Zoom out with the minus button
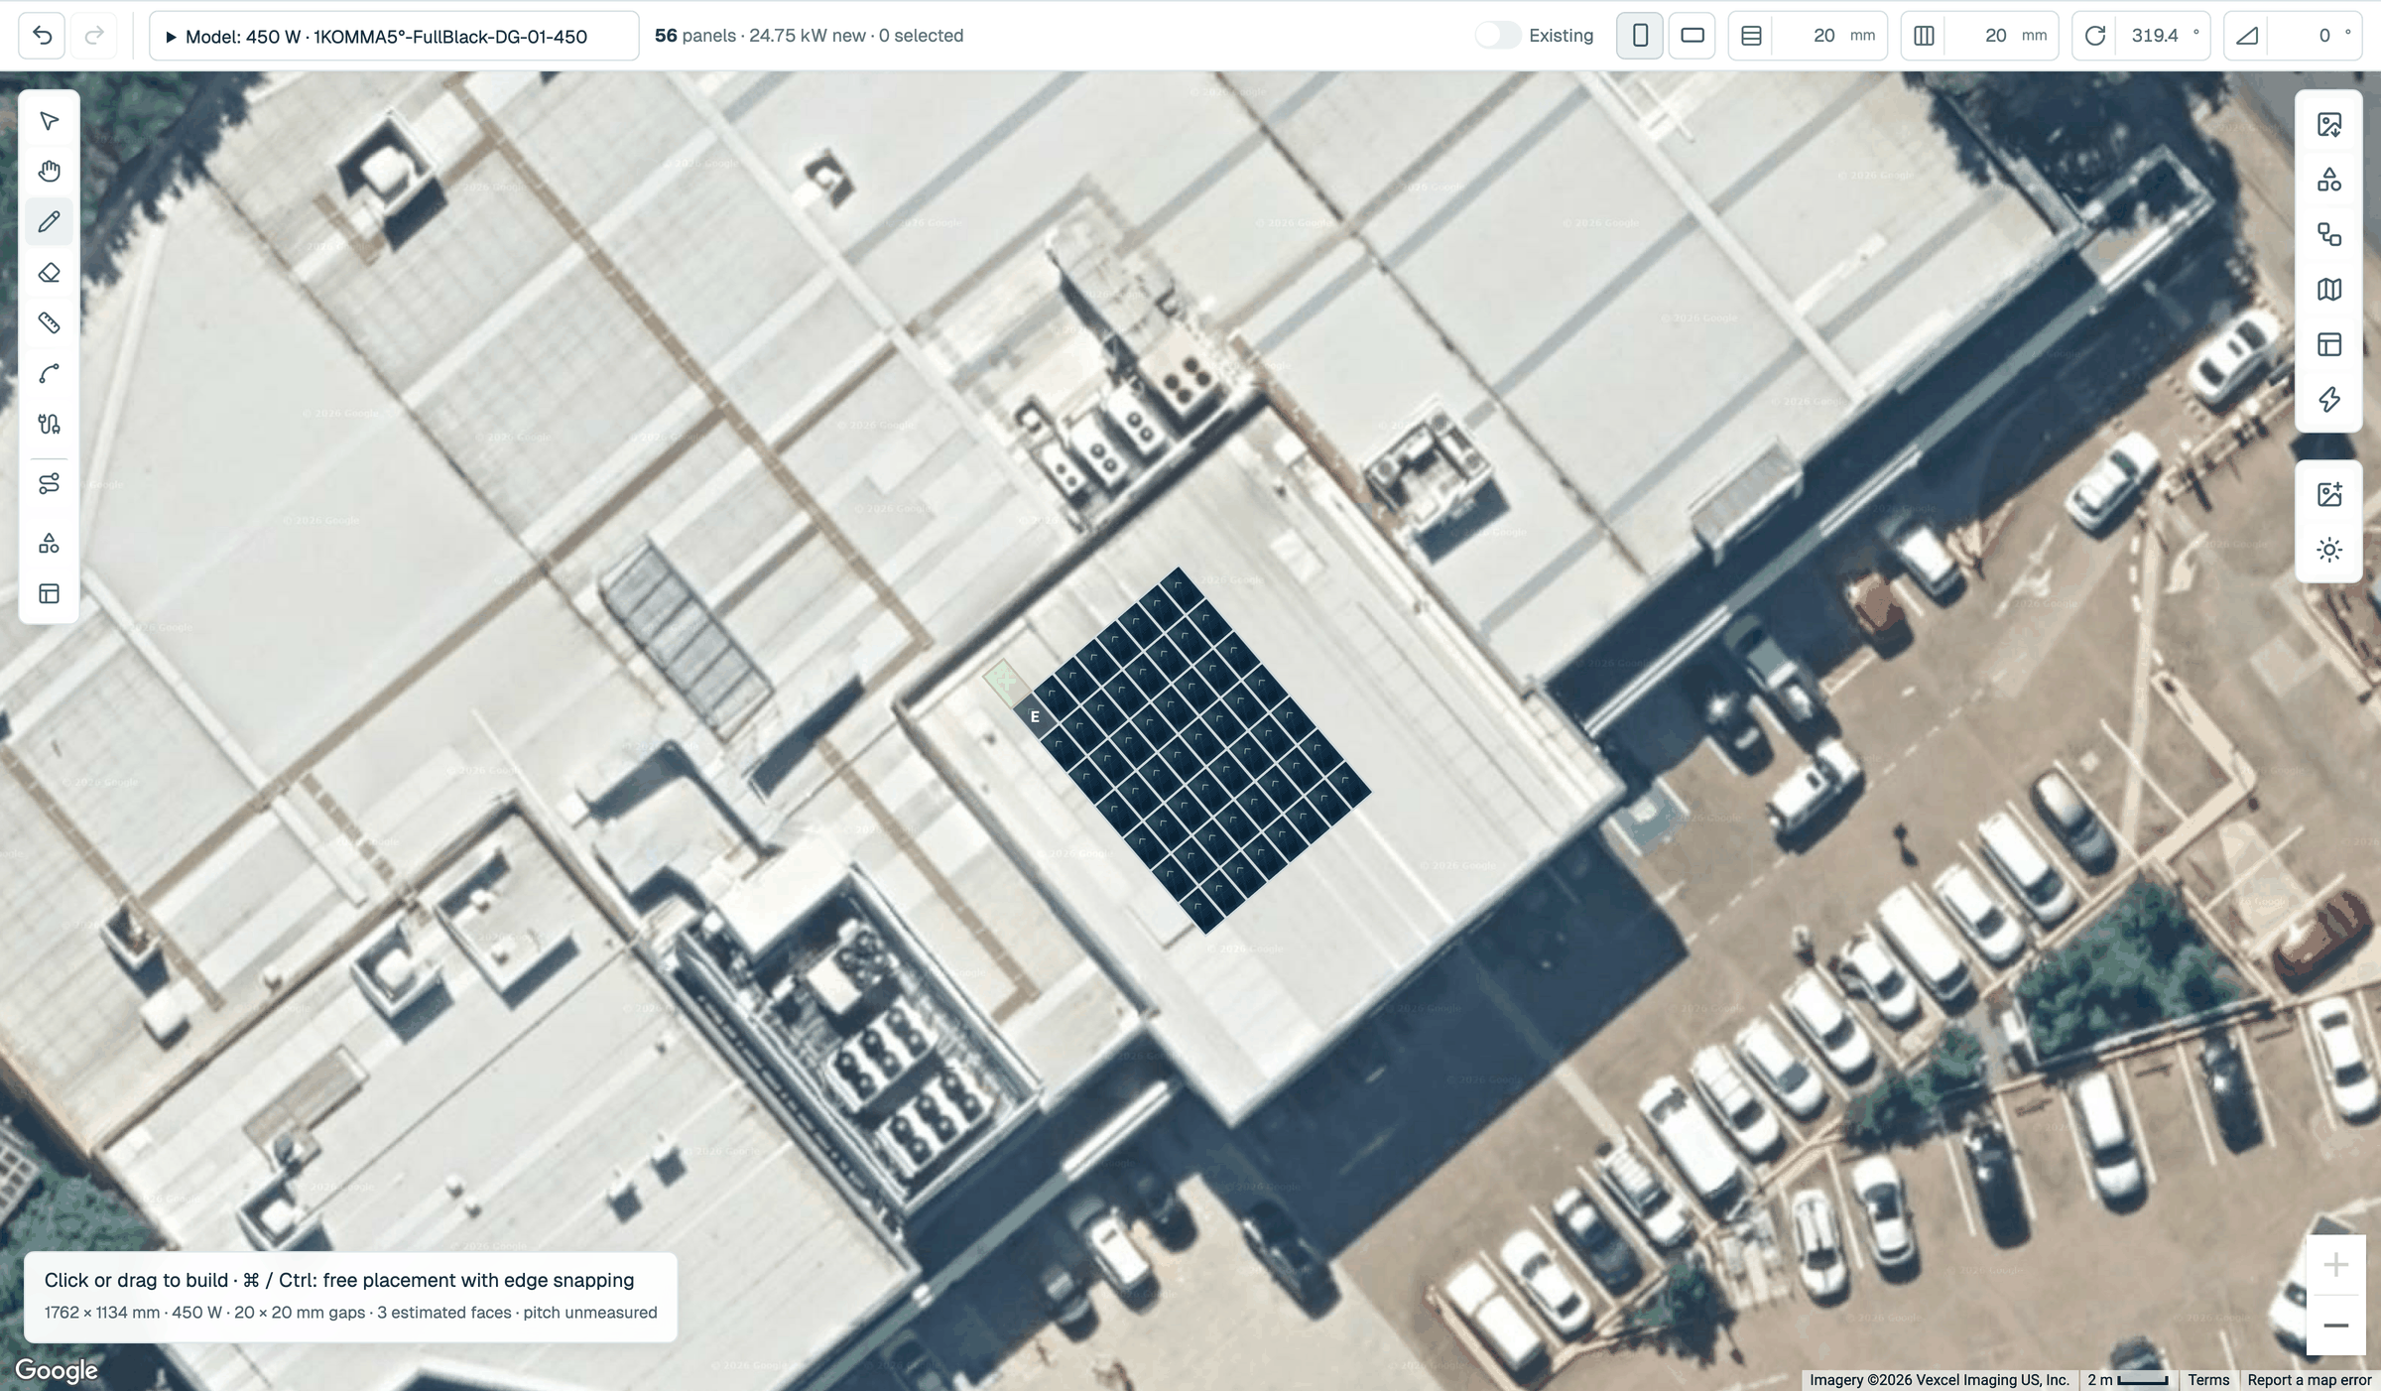This screenshot has width=2381, height=1391. 2335,1326
